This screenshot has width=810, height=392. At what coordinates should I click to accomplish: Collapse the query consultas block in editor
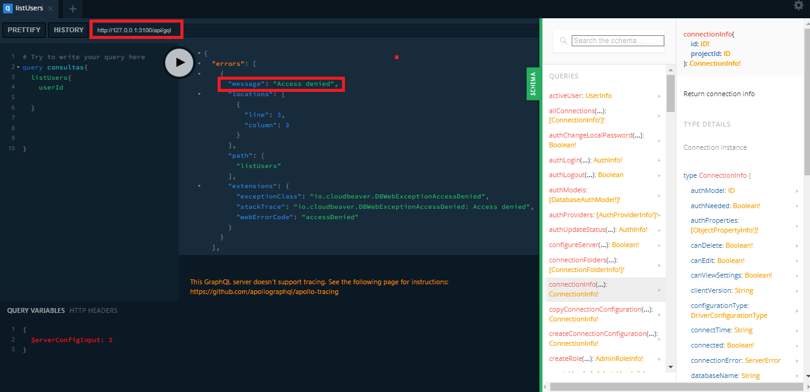[18, 67]
